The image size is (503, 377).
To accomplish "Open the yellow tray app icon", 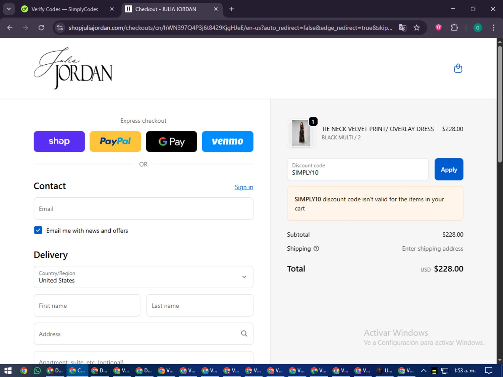I will coord(434,371).
